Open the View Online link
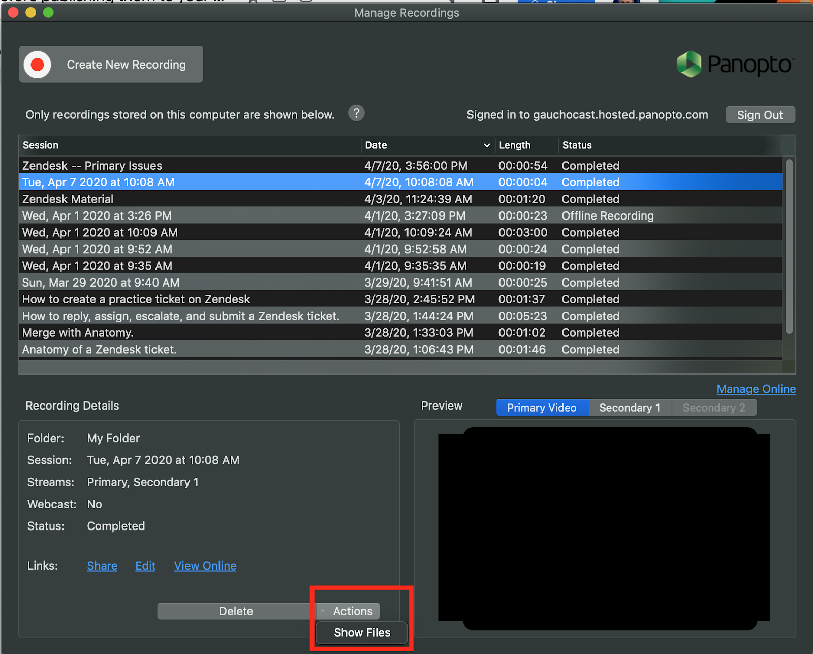813x654 pixels. click(205, 566)
